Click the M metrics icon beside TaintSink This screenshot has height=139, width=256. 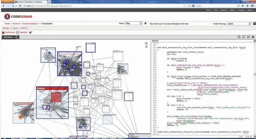[30, 32]
